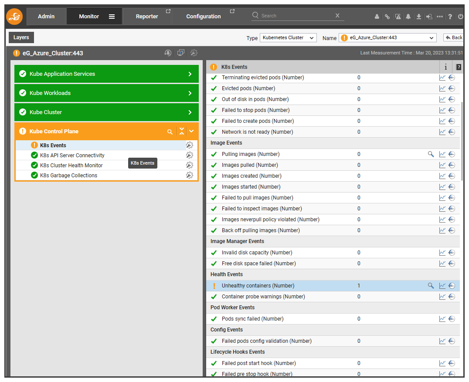The height and width of the screenshot is (382, 469).
Task: Click Network is not ready (Number) measure
Action: (x=257, y=132)
